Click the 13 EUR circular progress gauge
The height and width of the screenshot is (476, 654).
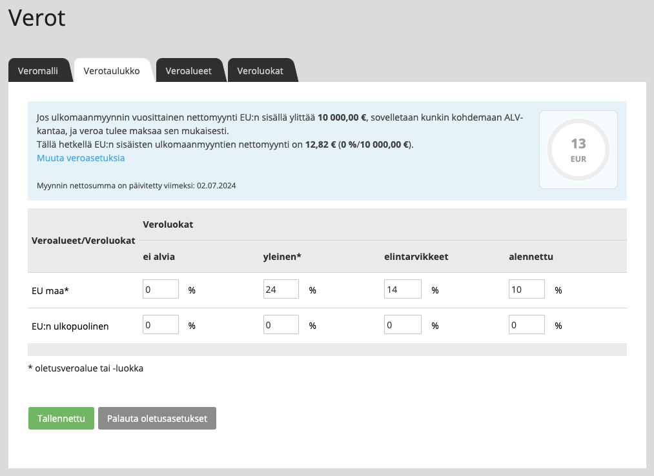(578, 150)
